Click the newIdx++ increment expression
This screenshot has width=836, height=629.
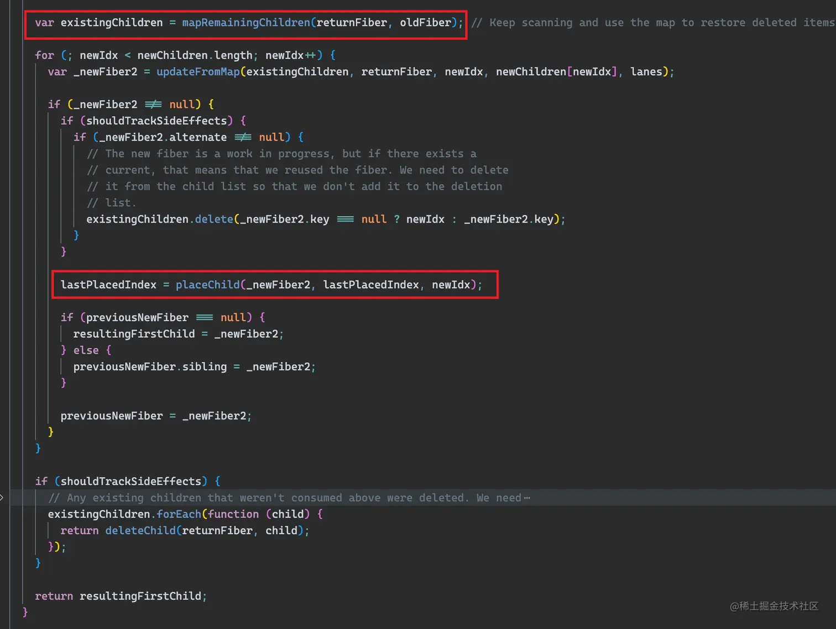click(x=291, y=55)
